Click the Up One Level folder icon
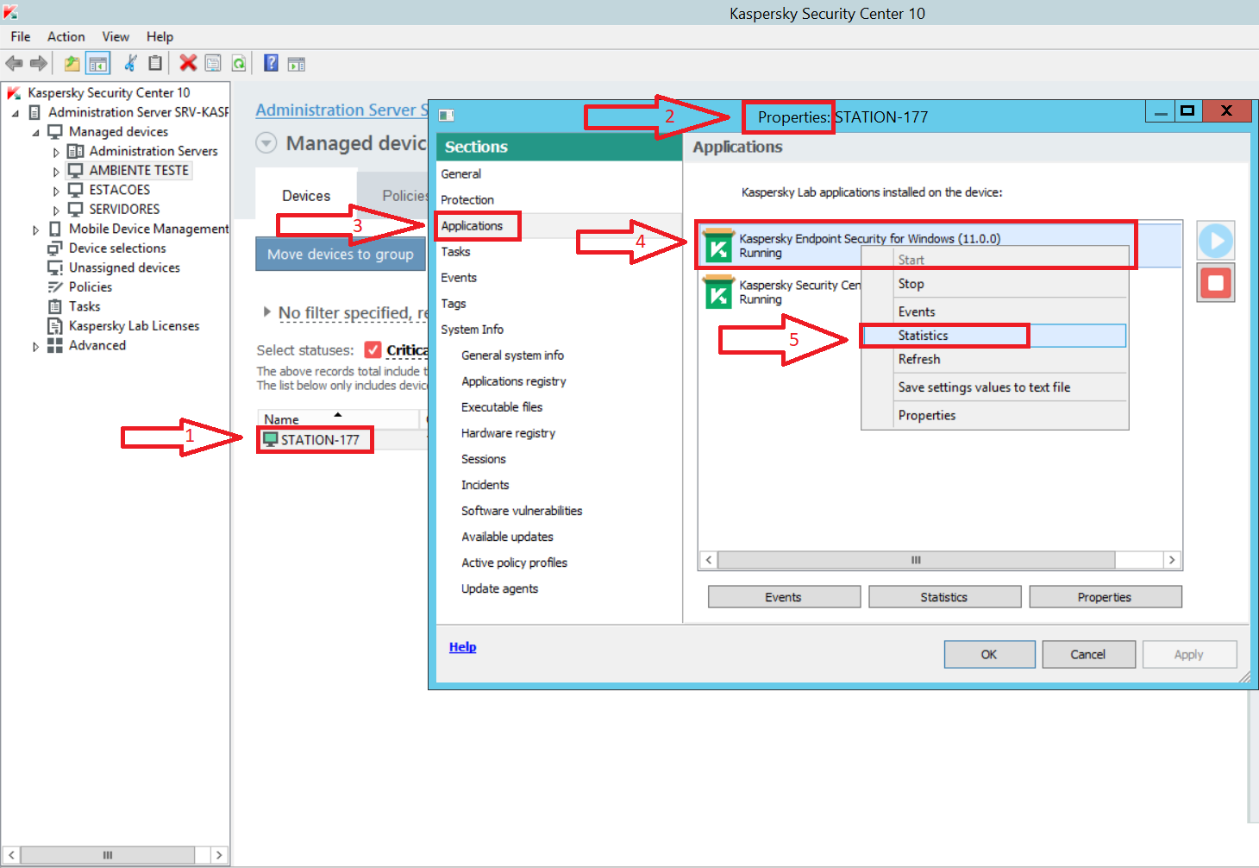The height and width of the screenshot is (868, 1259). tap(72, 63)
